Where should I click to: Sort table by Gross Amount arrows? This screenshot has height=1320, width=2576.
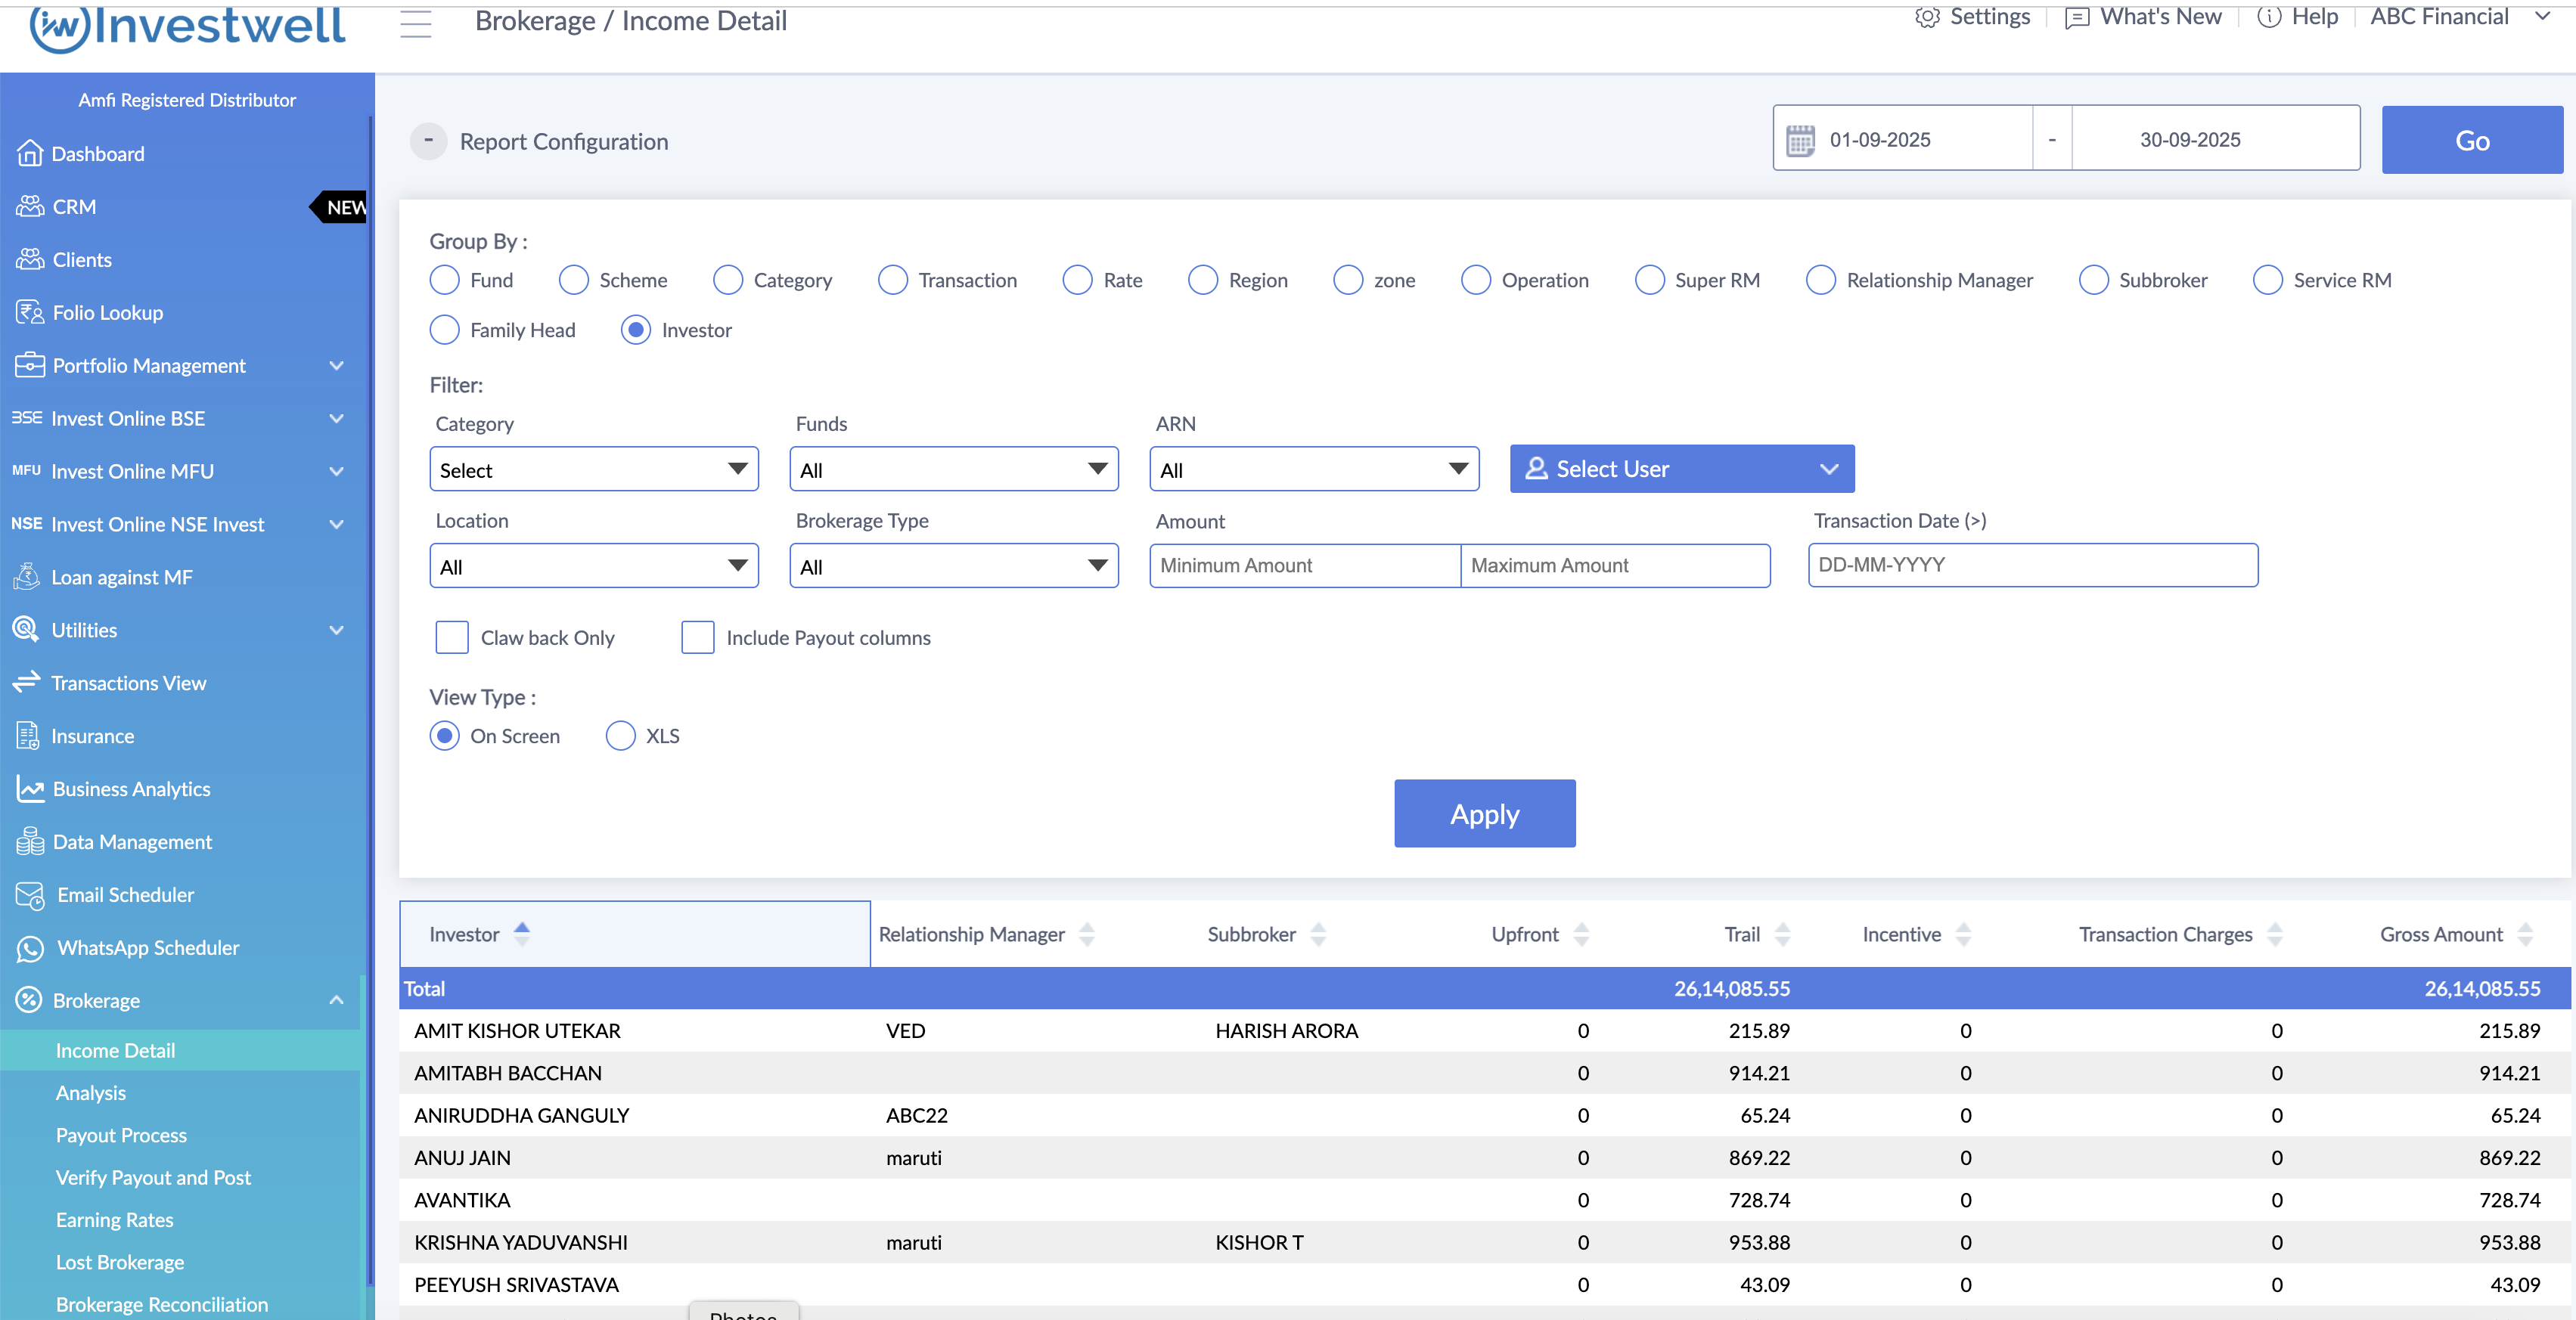[x=2525, y=934]
